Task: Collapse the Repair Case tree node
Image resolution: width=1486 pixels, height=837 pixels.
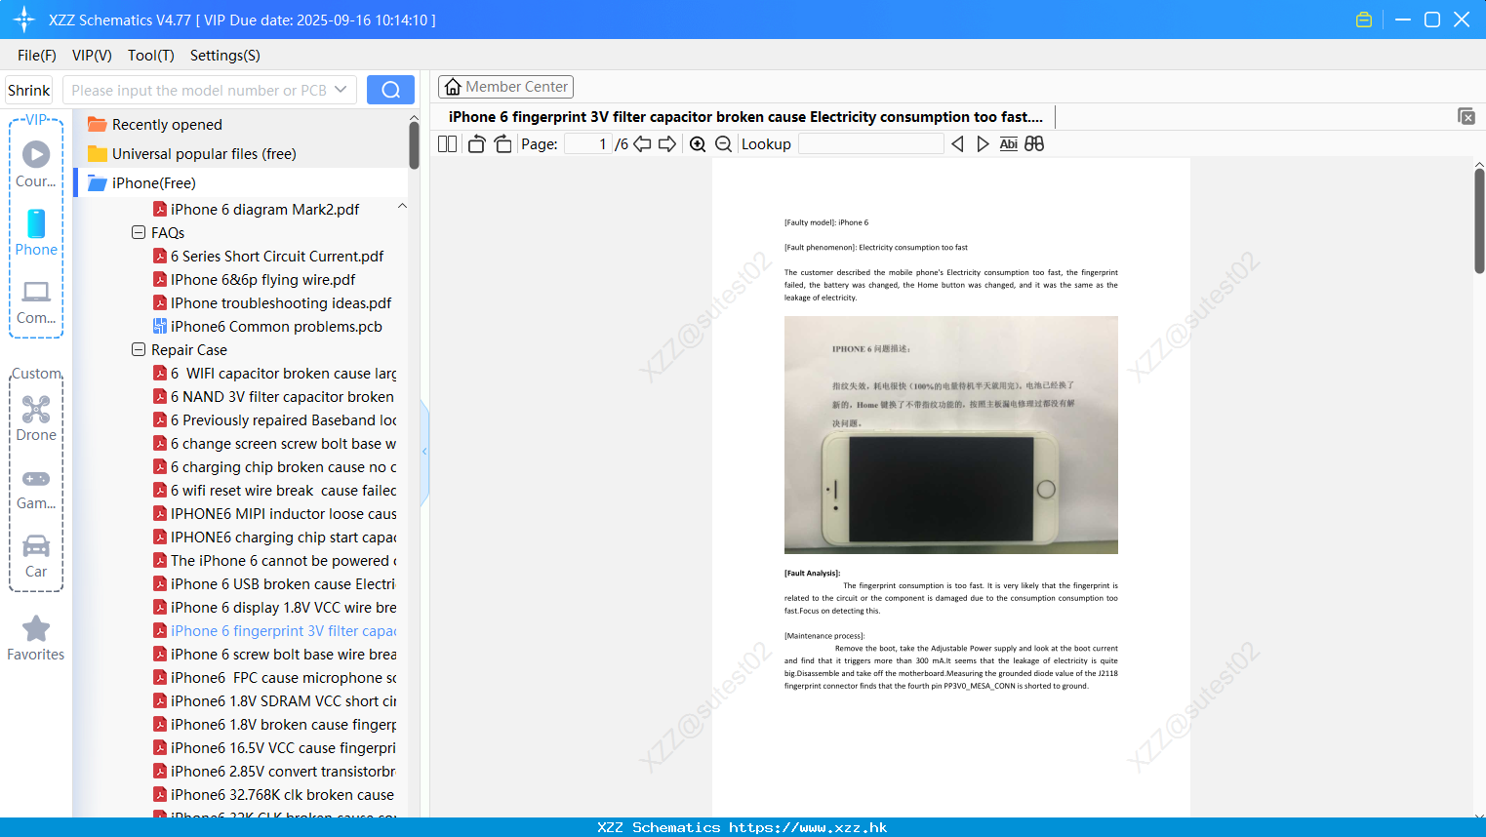Action: [x=139, y=349]
